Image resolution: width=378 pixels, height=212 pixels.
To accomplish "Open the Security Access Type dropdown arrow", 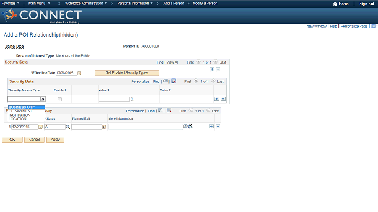I will (x=43, y=99).
